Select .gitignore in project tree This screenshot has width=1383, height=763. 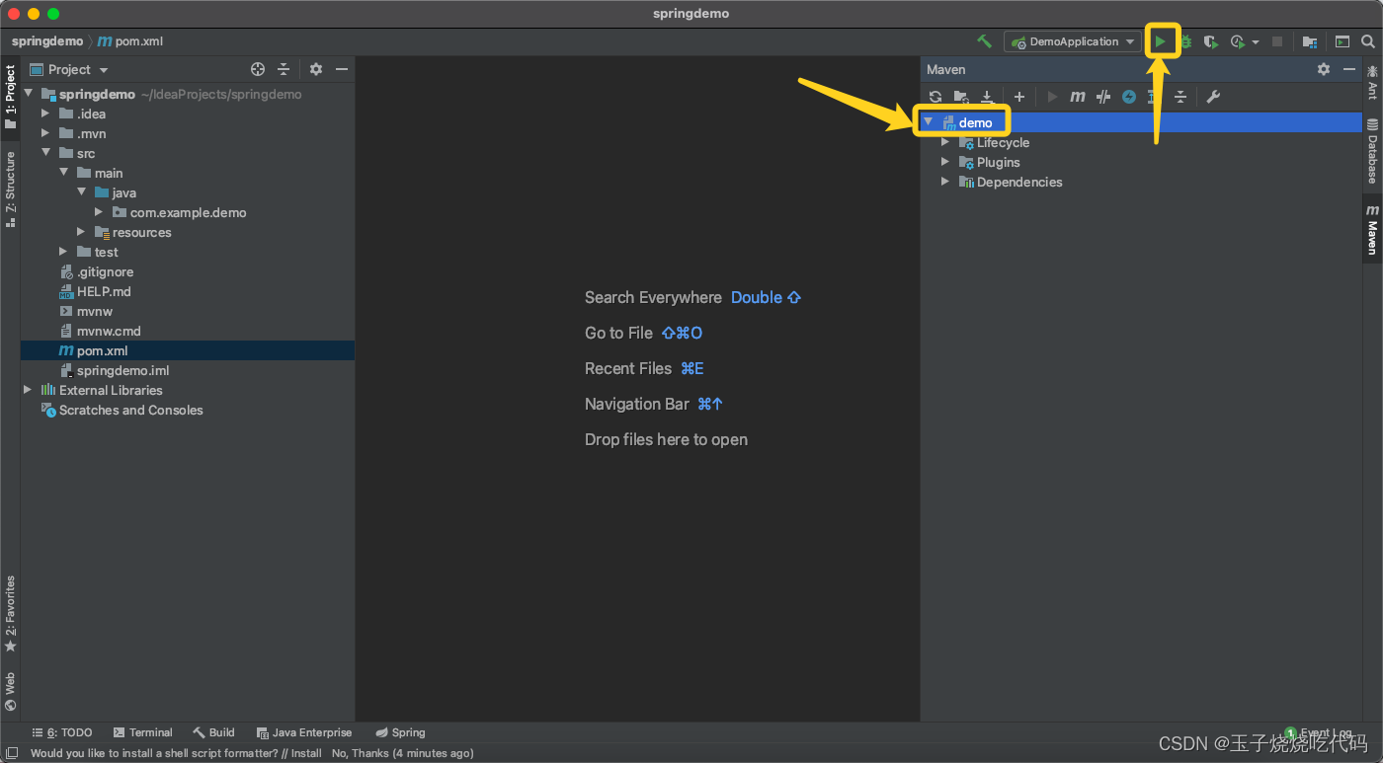click(188, 271)
